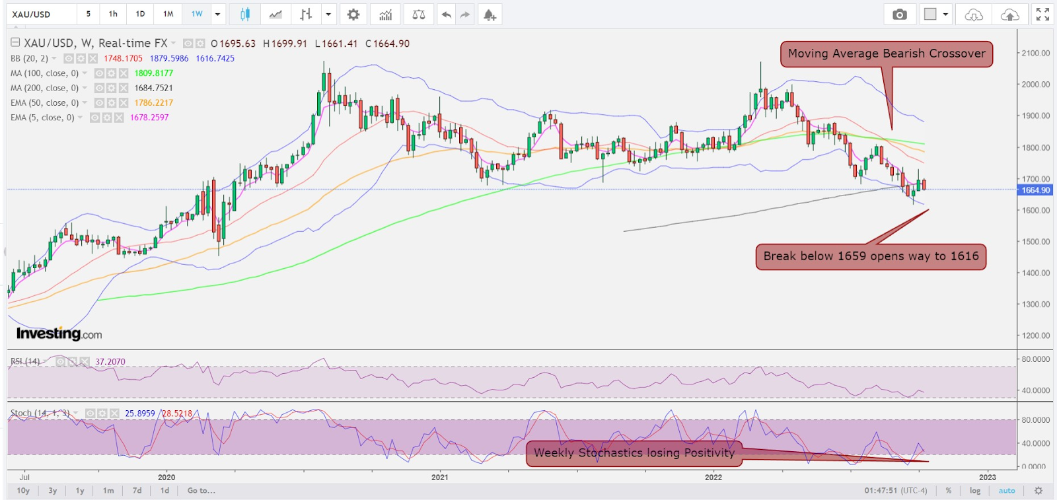Open the Go to... date picker
This screenshot has height=500, width=1057.
pos(201,491)
